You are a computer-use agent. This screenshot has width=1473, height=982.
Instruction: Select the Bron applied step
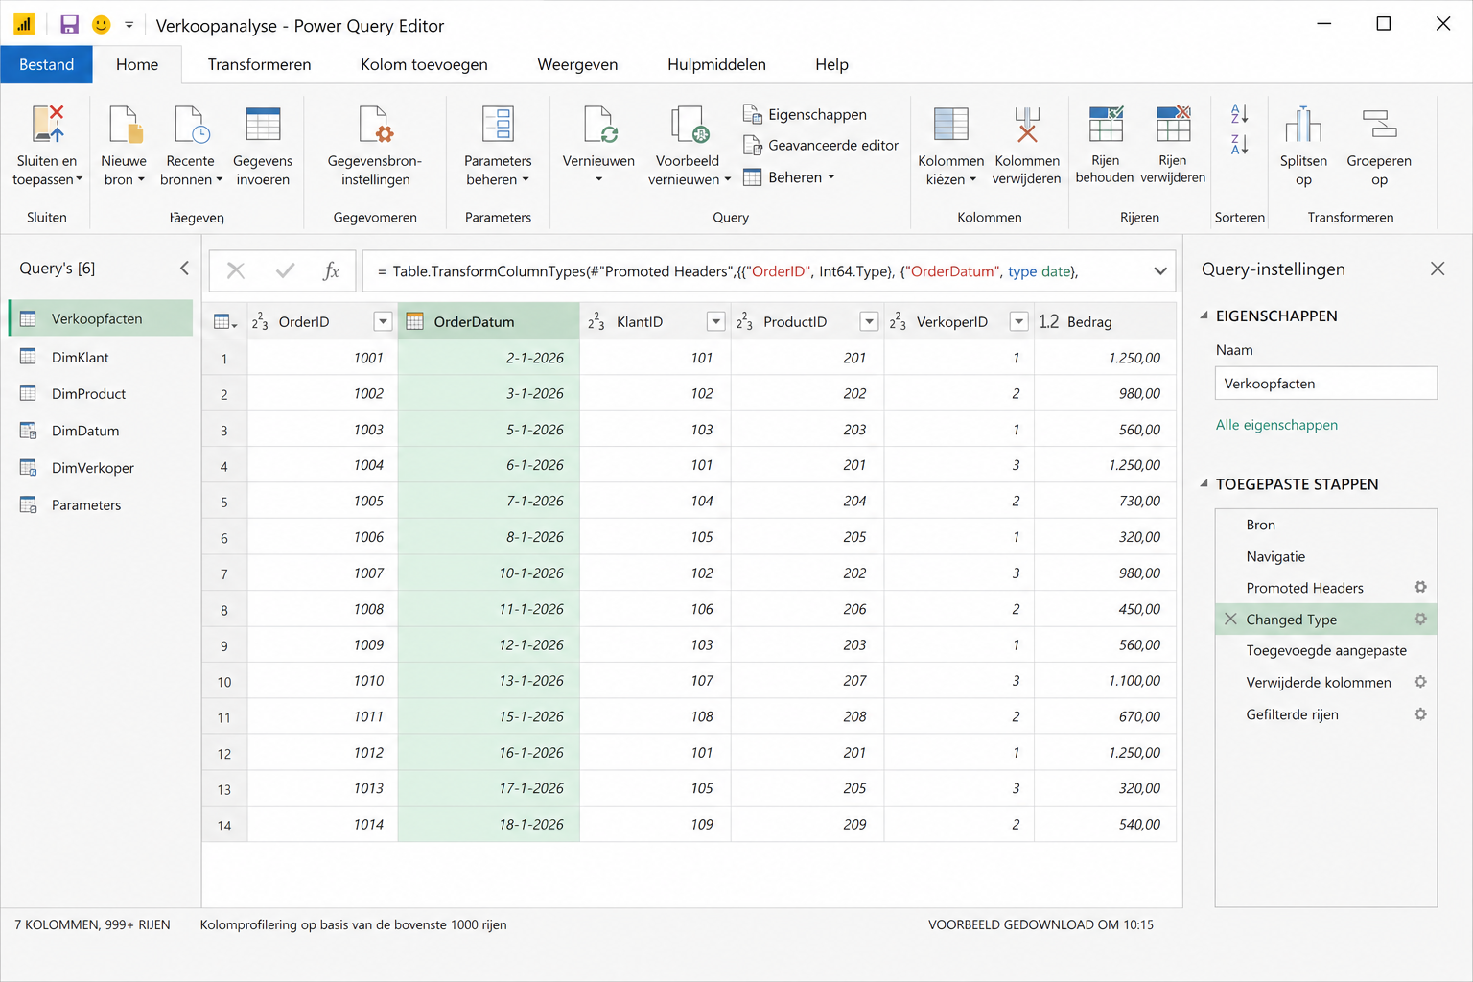(x=1325, y=525)
